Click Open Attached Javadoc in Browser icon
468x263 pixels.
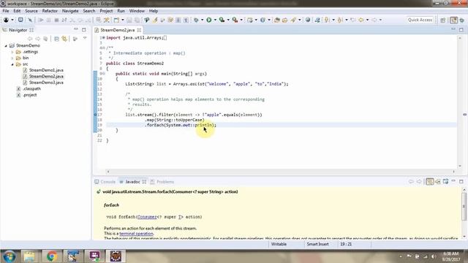[x=445, y=182]
